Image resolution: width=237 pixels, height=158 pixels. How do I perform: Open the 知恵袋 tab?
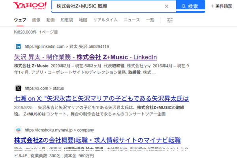tap(67, 20)
